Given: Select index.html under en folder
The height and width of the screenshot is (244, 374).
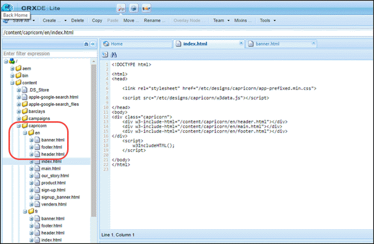Looking at the screenshot, I should 51,162.
